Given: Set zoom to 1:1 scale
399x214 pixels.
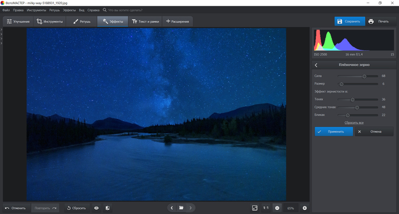Looking at the screenshot, I should pos(265,208).
